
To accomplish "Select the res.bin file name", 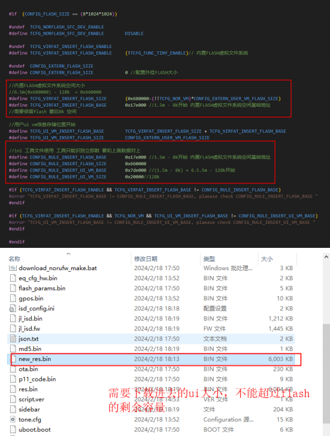I will coord(28,389).
